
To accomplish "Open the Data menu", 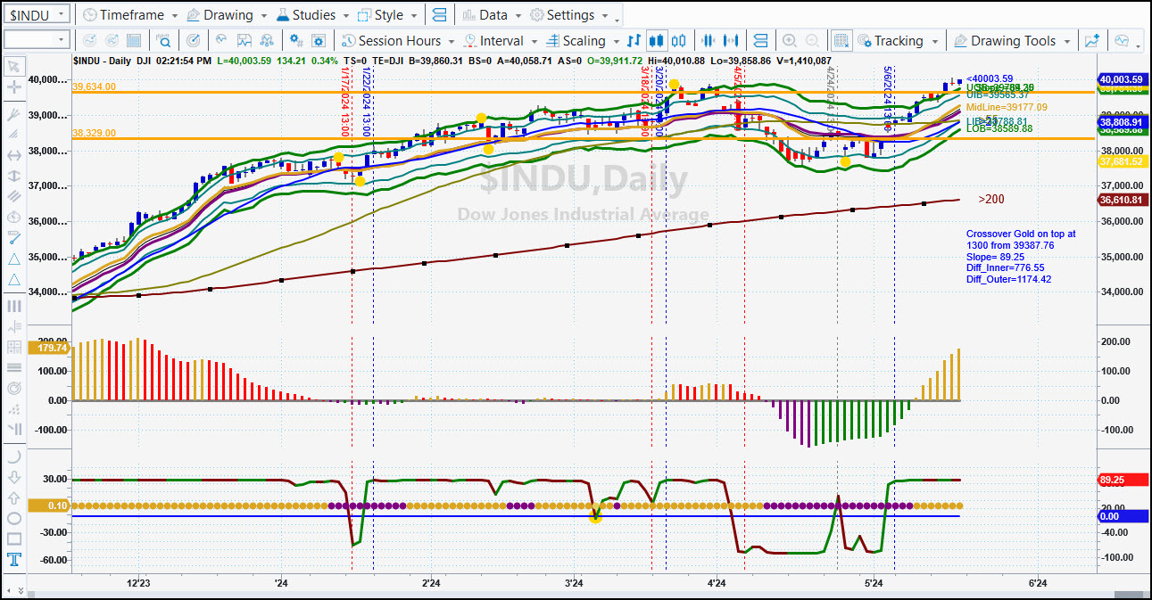I will (493, 15).
